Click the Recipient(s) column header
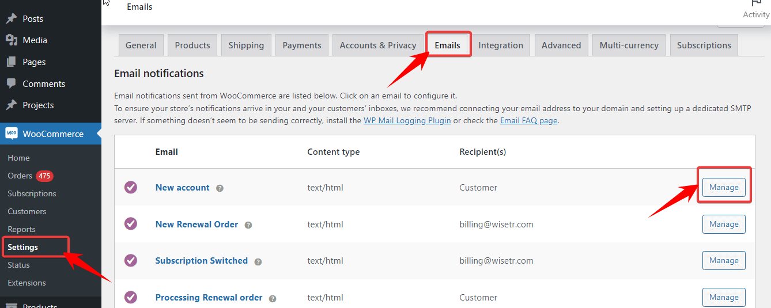 tap(482, 152)
